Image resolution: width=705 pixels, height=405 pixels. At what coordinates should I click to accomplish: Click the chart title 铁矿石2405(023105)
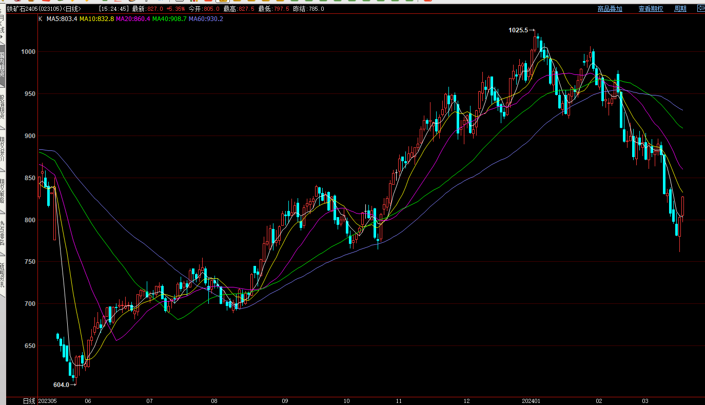coord(34,9)
